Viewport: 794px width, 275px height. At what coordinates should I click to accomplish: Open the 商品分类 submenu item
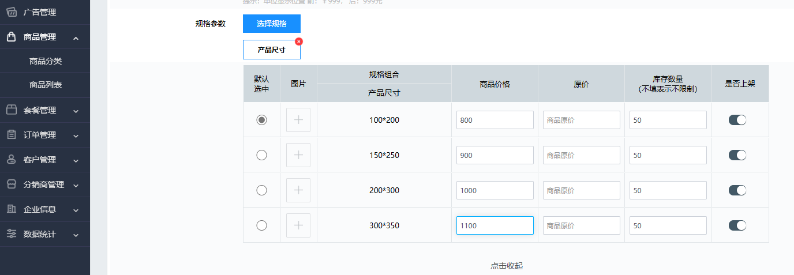[x=46, y=61]
